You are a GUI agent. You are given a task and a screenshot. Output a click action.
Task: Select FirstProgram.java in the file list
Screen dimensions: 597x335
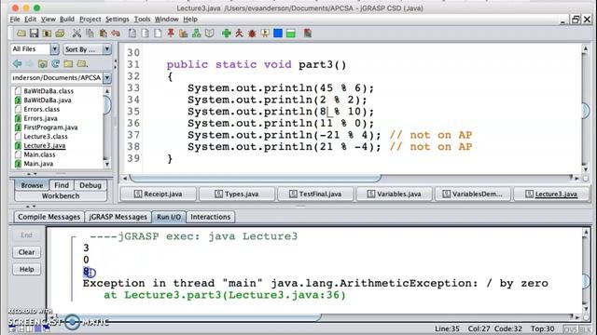tap(50, 127)
